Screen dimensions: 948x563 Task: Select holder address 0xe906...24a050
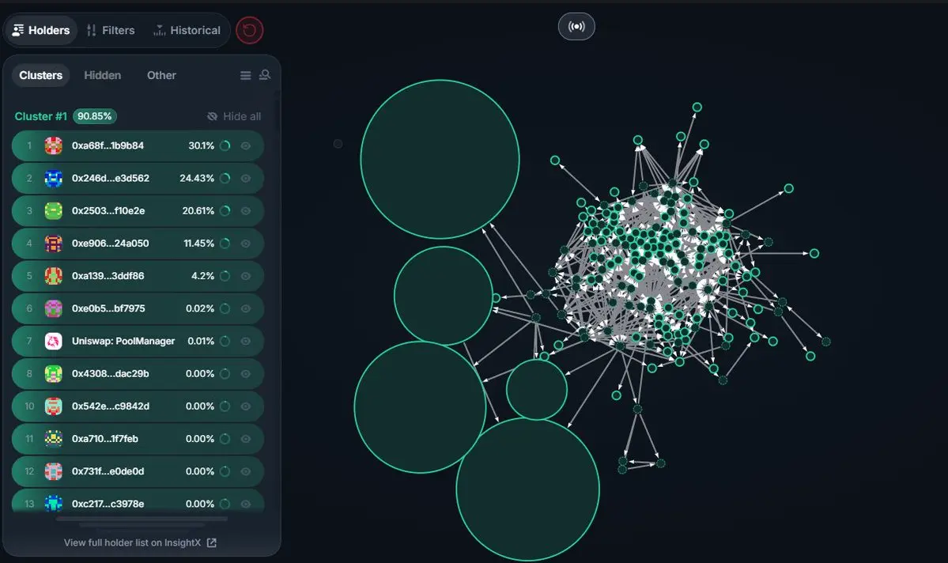coord(110,243)
